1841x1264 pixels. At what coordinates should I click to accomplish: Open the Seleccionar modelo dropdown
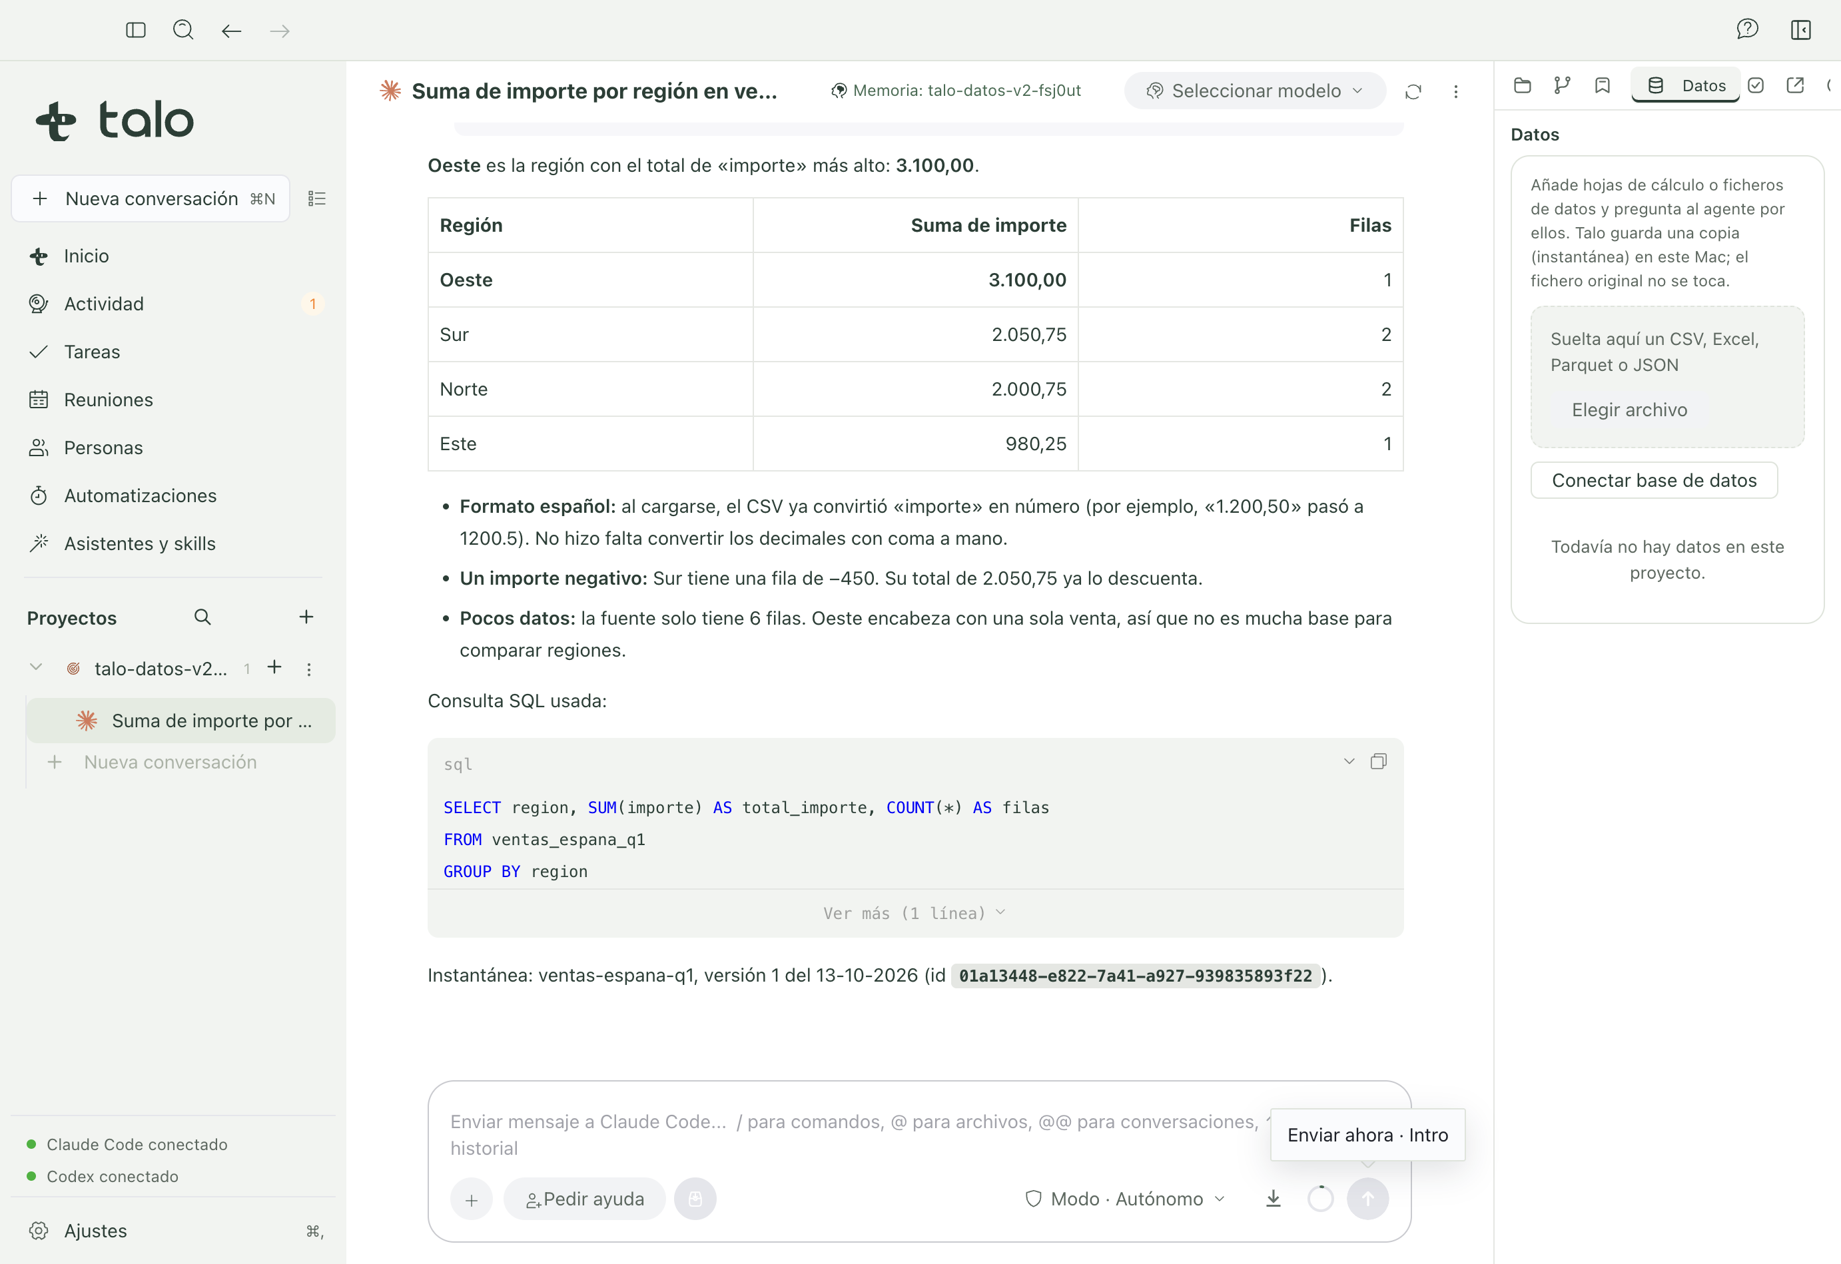coord(1254,91)
